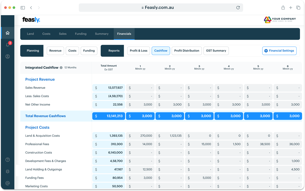
Task: Click the back navigation chevron
Action: (x=31, y=8)
